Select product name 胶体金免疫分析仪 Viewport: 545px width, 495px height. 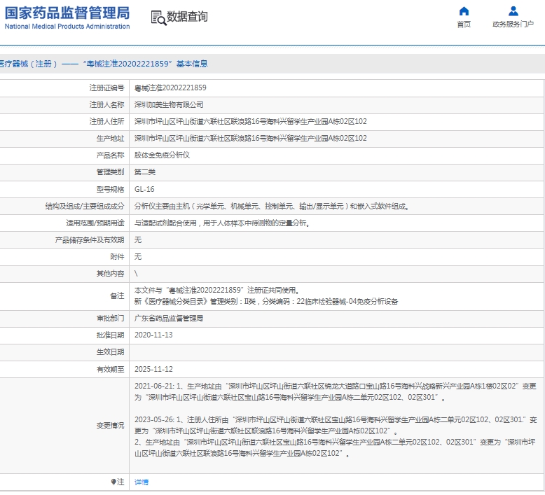162,155
